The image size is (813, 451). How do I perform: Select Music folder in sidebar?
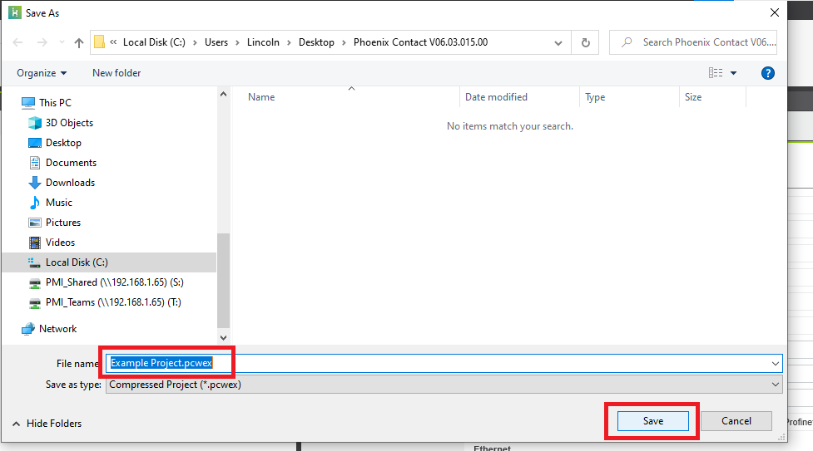tap(58, 203)
